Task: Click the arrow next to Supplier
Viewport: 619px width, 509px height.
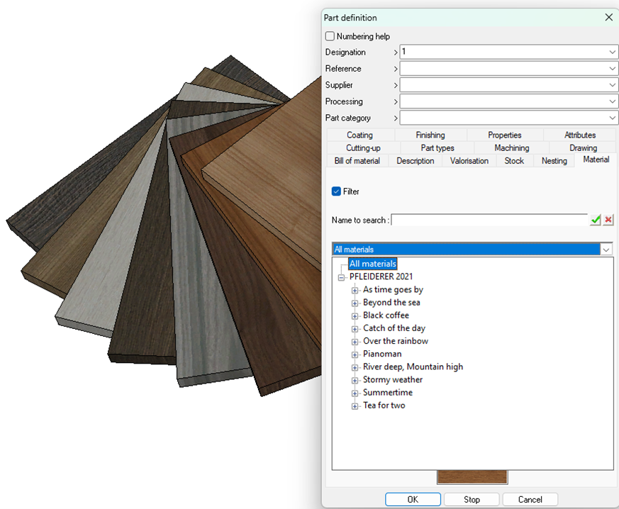Action: 396,85
